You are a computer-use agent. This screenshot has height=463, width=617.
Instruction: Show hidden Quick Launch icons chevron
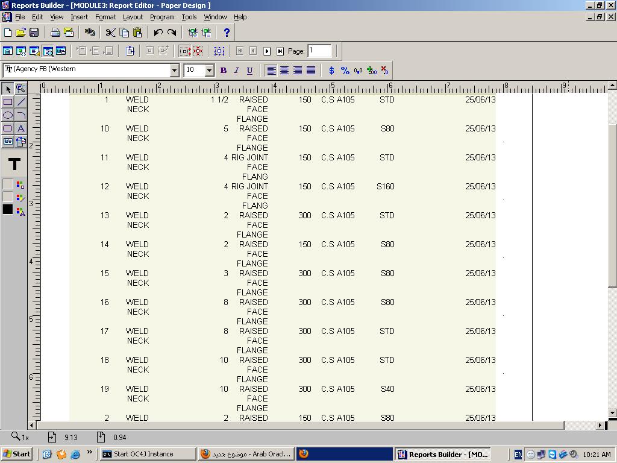click(90, 452)
